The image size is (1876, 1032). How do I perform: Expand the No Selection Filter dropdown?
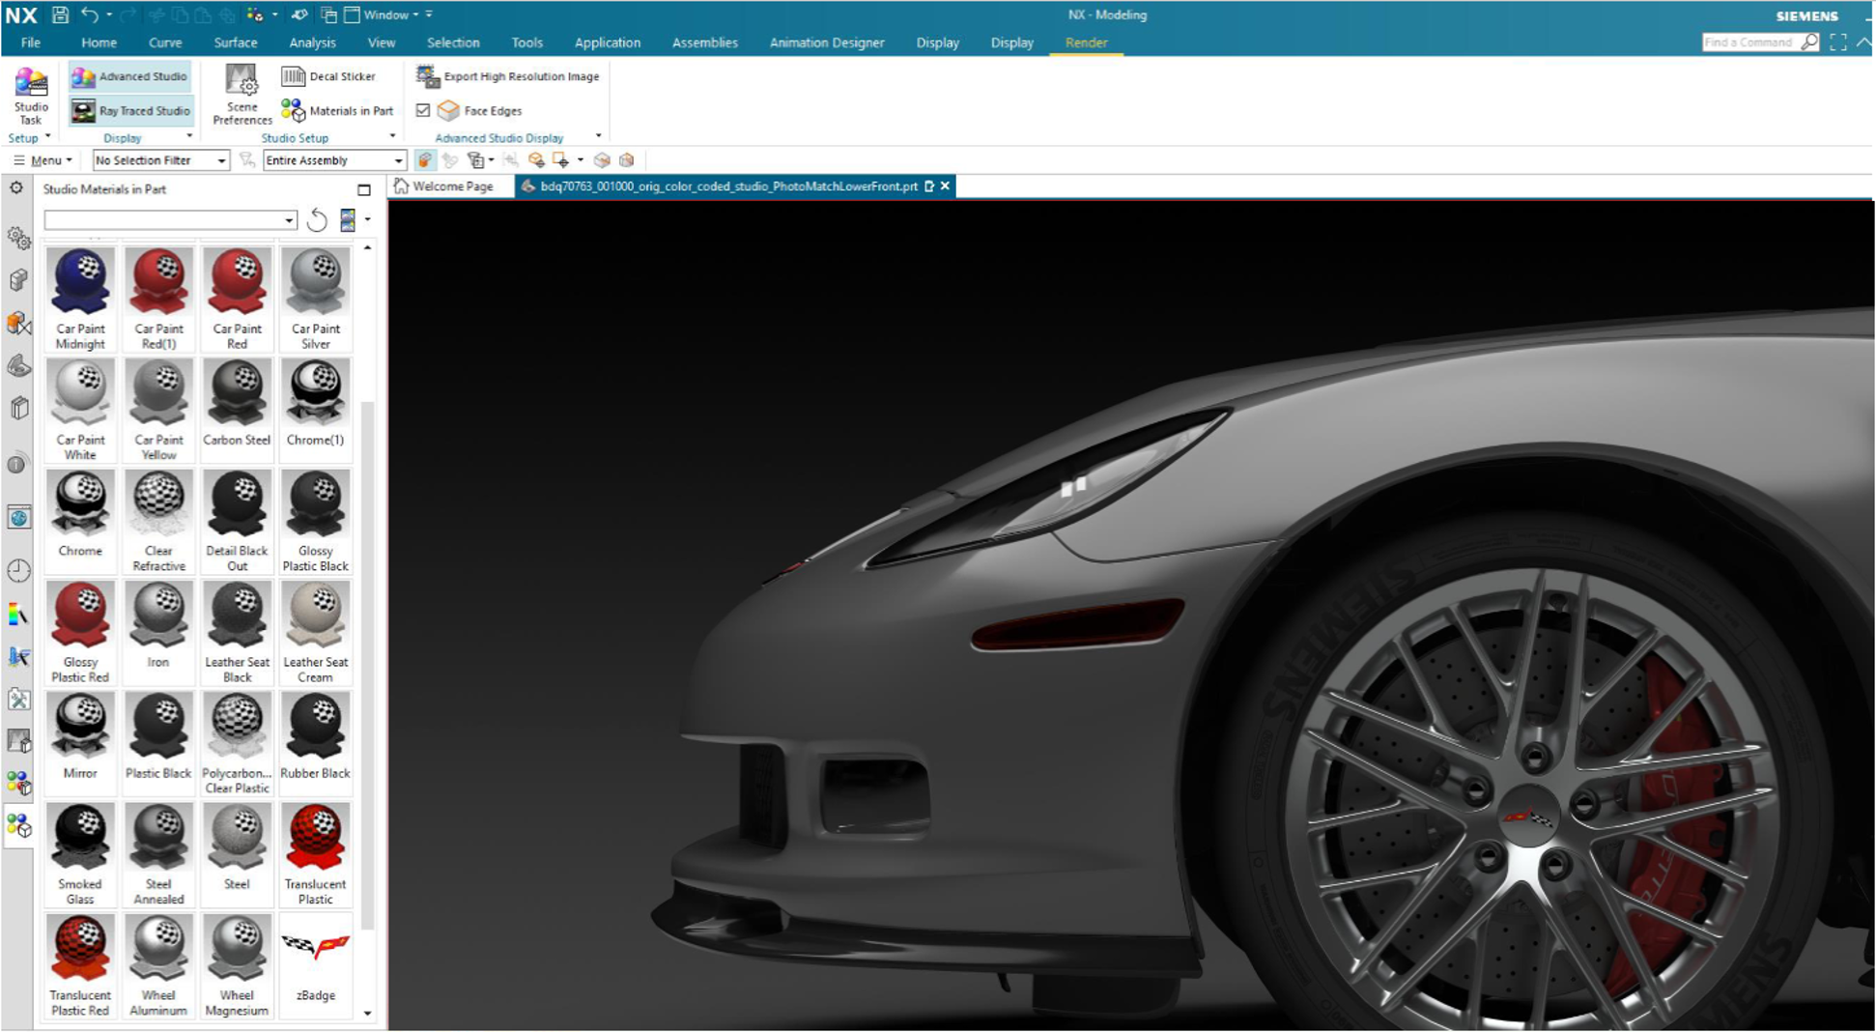click(x=161, y=160)
